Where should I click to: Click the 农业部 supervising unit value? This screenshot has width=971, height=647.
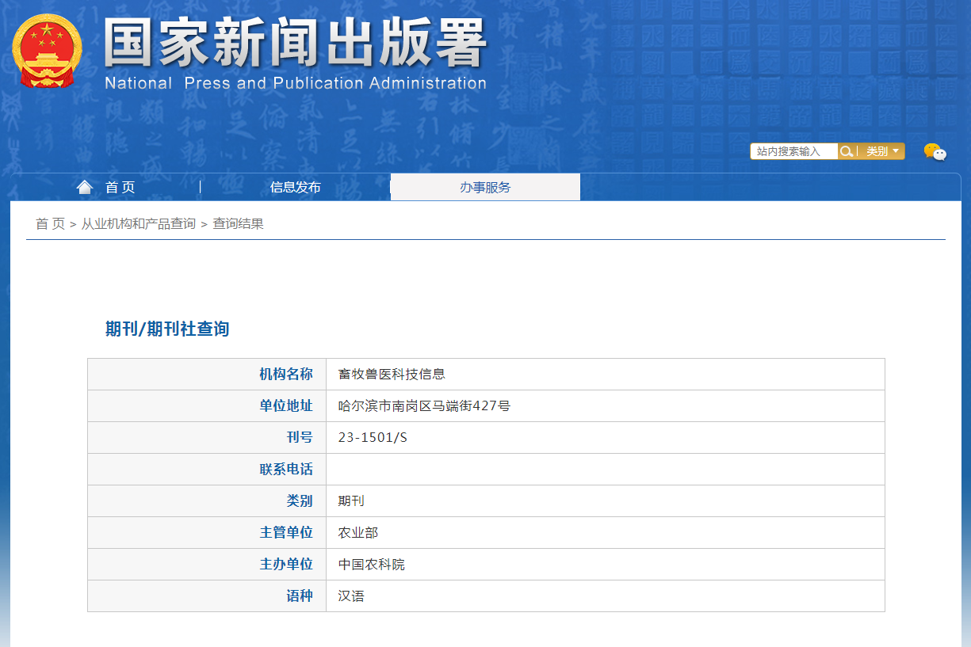tap(358, 533)
